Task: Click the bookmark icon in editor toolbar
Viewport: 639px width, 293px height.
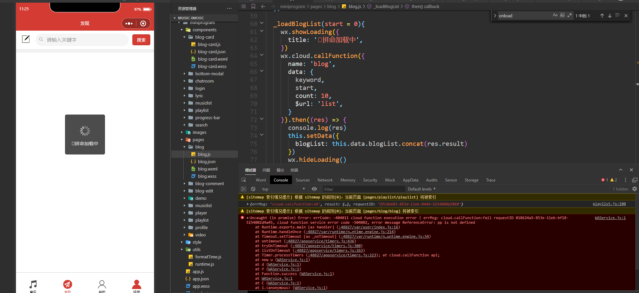Action: (x=253, y=6)
